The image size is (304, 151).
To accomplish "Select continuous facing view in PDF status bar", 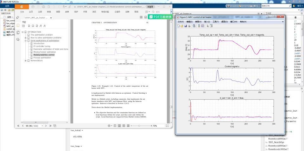I will click(x=128, y=126).
